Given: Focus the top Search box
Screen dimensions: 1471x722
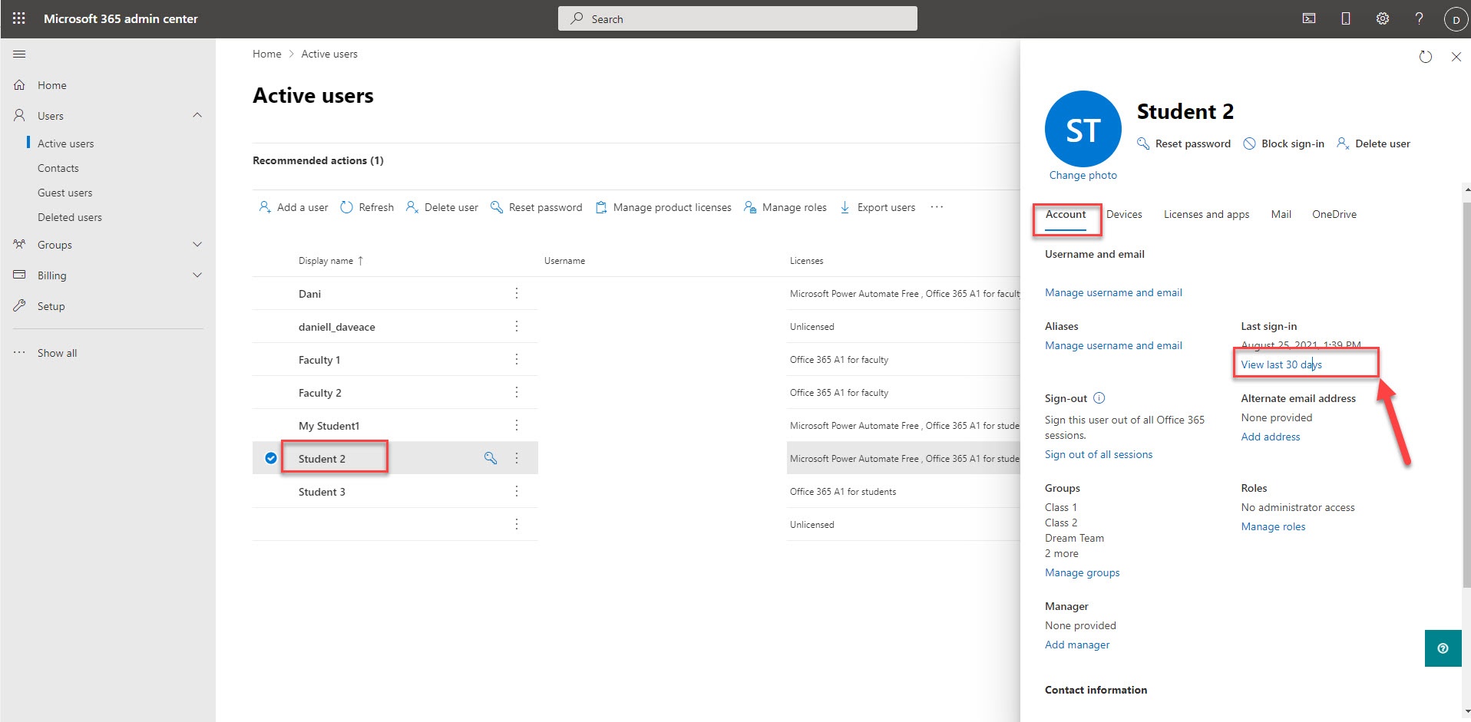Looking at the screenshot, I should coord(737,18).
